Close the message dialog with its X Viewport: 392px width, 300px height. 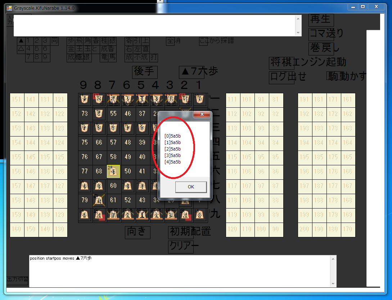click(202, 114)
